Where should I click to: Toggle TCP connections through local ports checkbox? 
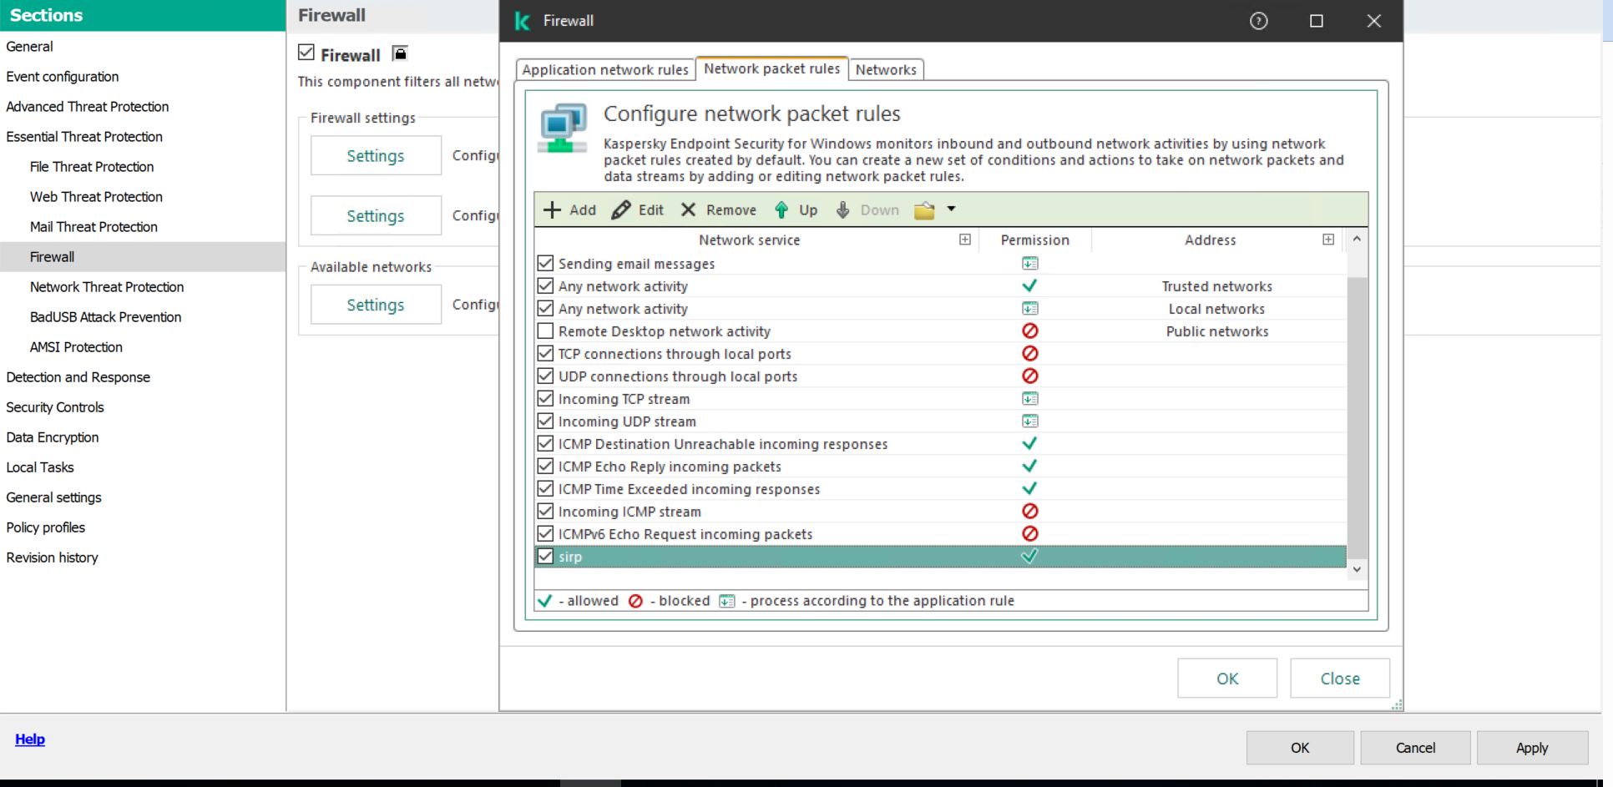[545, 354]
